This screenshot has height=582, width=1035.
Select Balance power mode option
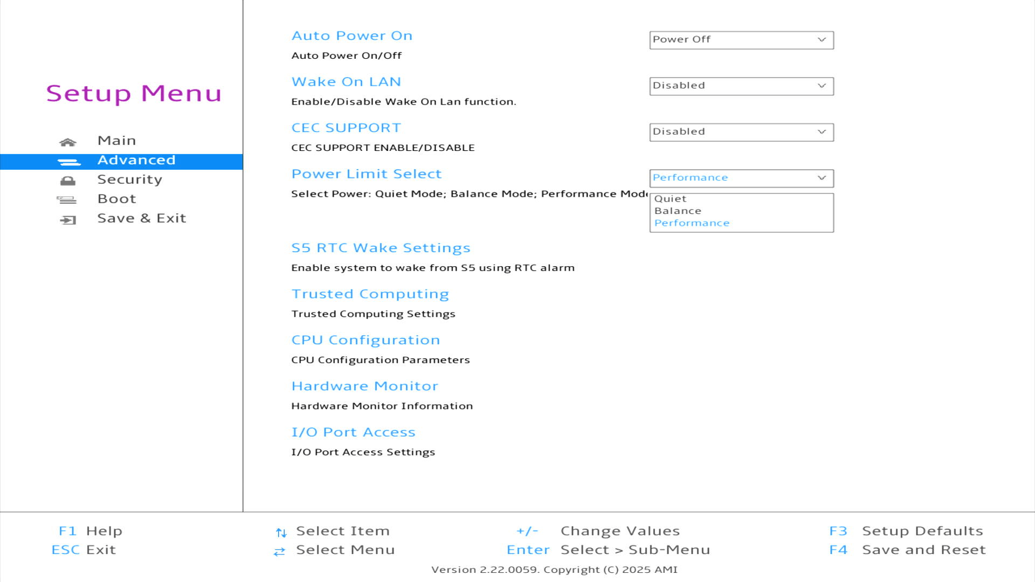pos(678,211)
